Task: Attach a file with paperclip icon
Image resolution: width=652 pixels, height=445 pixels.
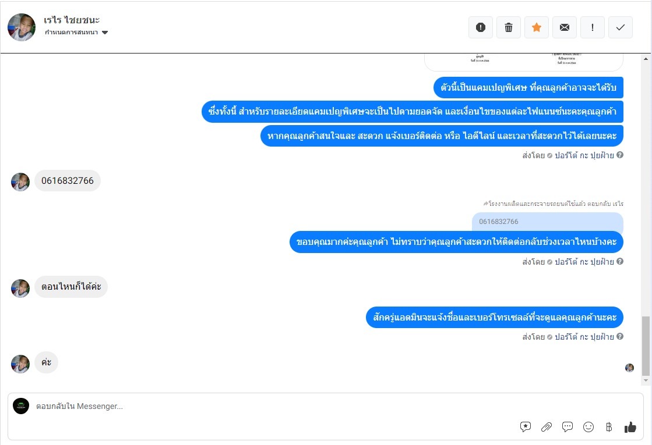Action: pyautogui.click(x=547, y=427)
